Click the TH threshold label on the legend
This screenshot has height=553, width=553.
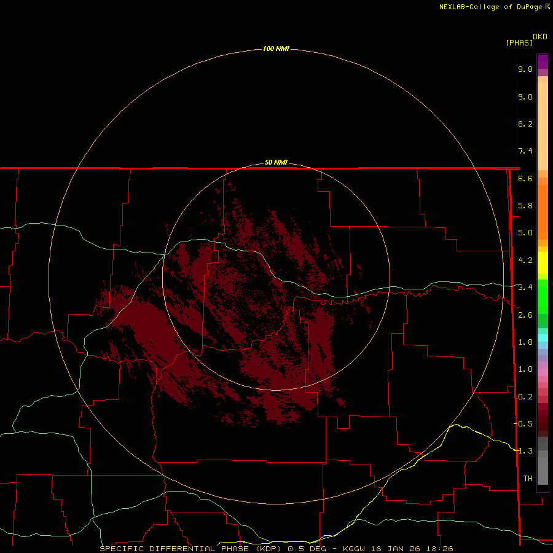click(x=528, y=478)
